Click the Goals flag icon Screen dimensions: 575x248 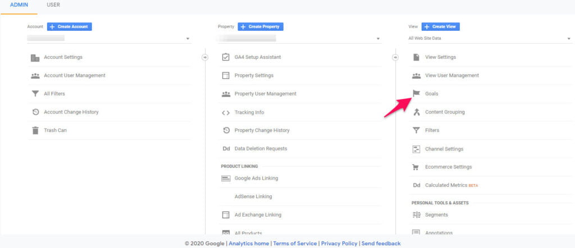416,94
